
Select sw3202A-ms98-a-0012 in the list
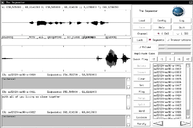pos(167,102)
